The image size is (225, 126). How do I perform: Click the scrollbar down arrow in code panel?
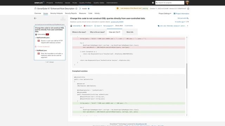[187, 115]
